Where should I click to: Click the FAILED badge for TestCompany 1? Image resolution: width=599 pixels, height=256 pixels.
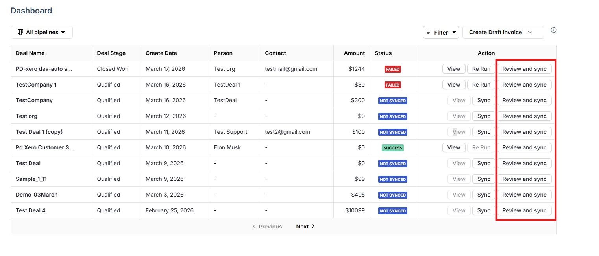[x=392, y=84]
